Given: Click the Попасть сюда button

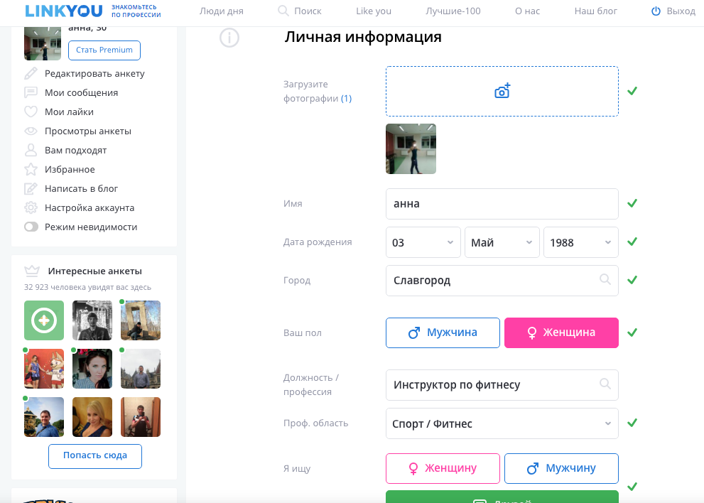Looking at the screenshot, I should point(95,456).
